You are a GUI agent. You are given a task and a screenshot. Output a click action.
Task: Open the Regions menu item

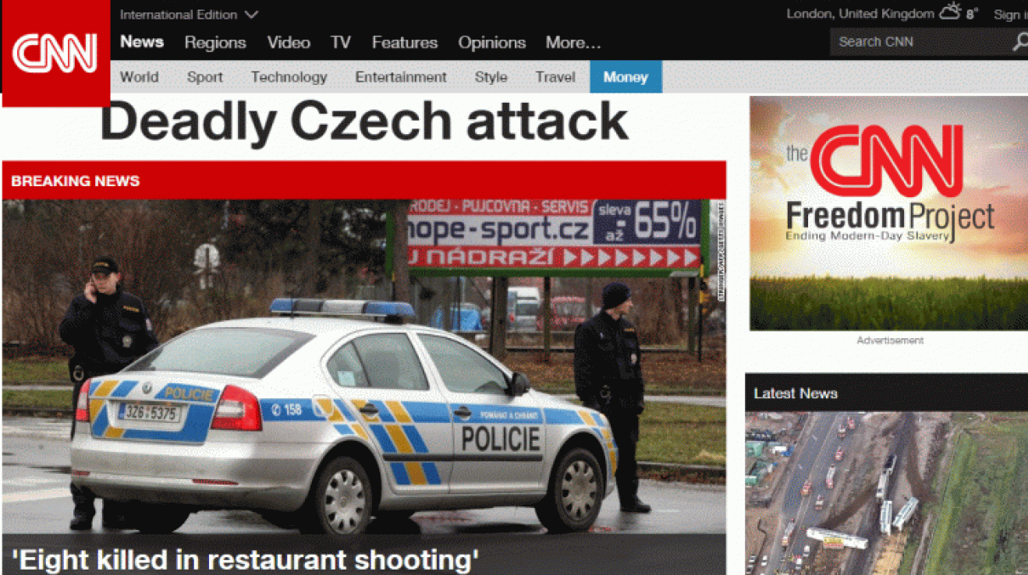click(215, 43)
